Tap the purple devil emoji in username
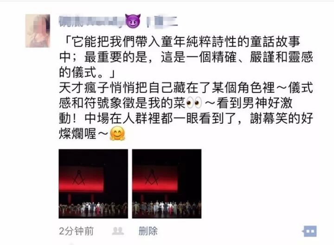The image size is (334, 245). pyautogui.click(x=133, y=21)
